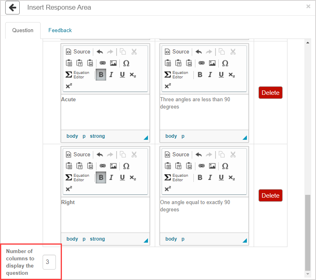
Task: Apply underline in Three angles editor
Action: click(x=221, y=75)
